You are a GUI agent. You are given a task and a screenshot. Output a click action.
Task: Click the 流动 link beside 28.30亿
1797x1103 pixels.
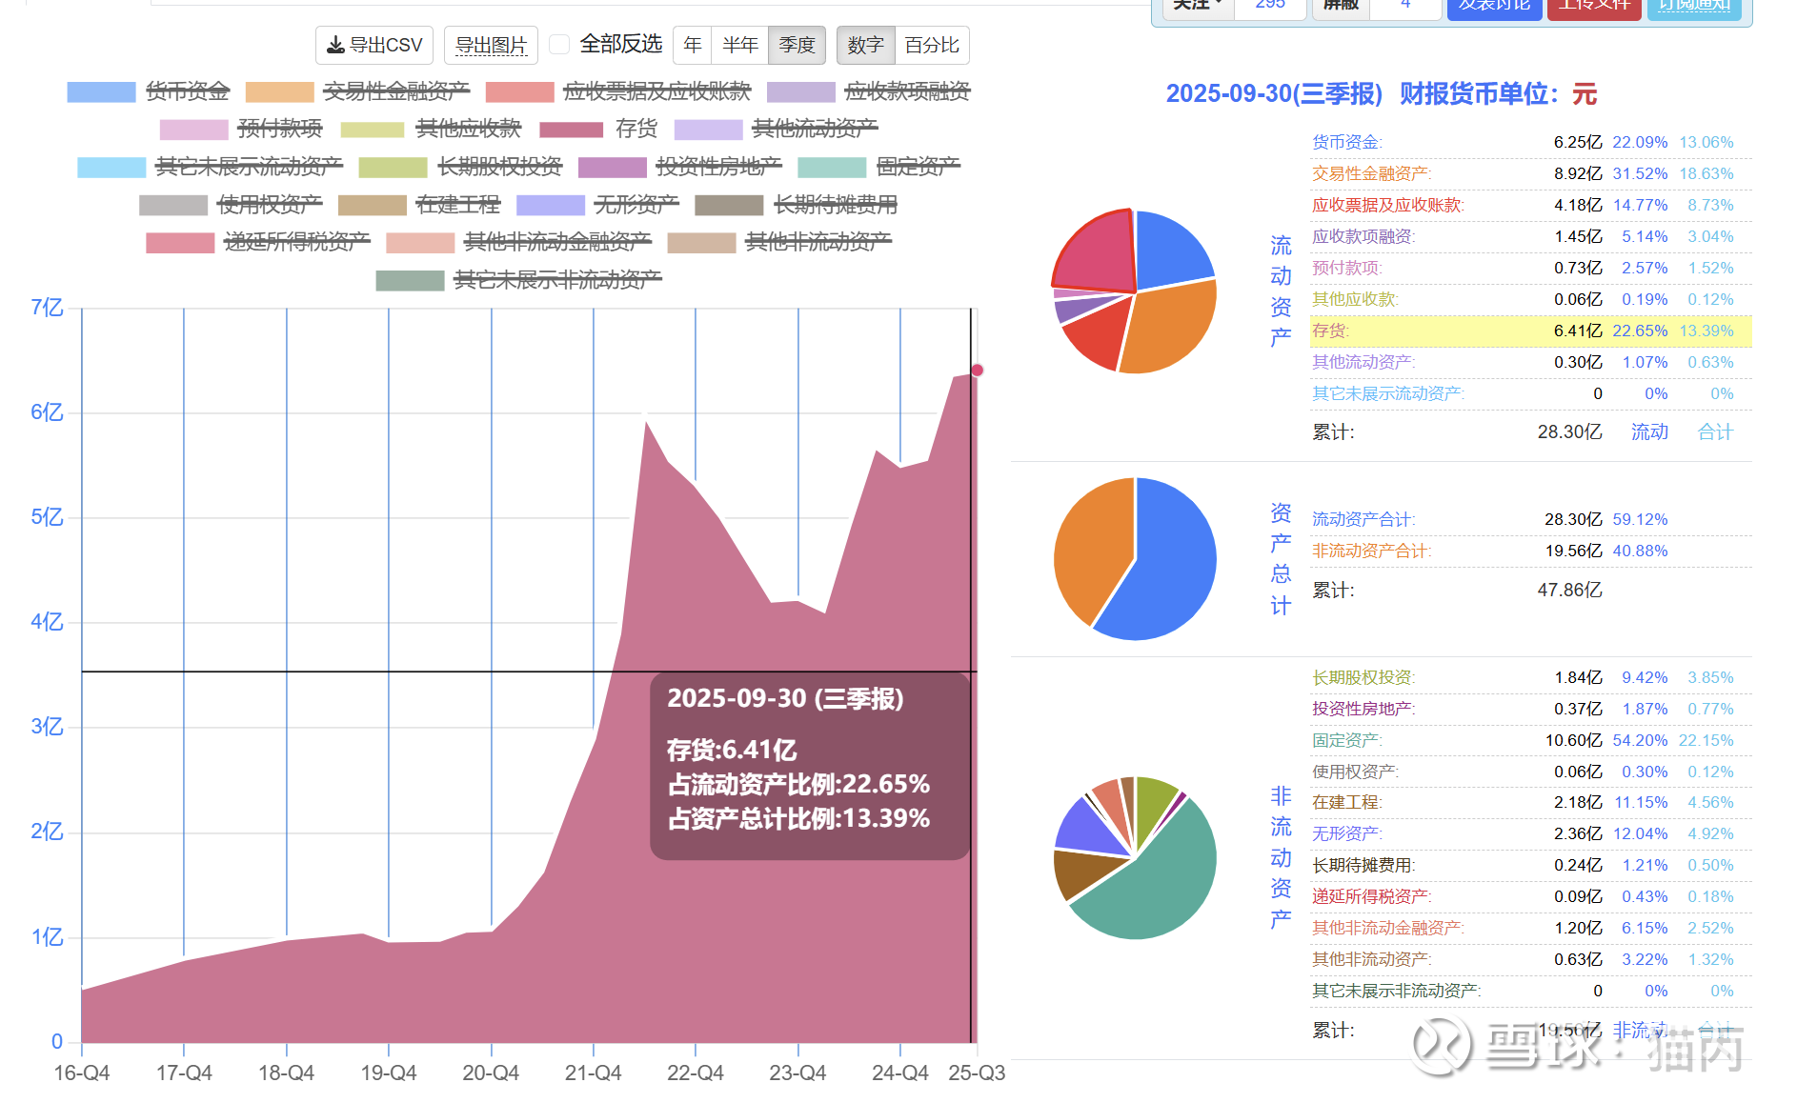[x=1649, y=432]
